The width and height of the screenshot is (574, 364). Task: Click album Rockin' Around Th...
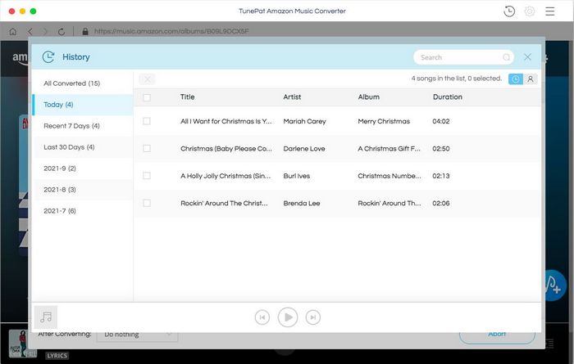tap(389, 204)
